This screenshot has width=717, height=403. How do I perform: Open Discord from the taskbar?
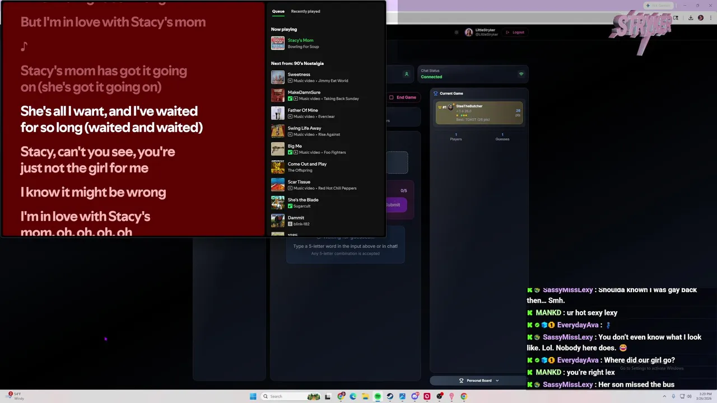[415, 396]
